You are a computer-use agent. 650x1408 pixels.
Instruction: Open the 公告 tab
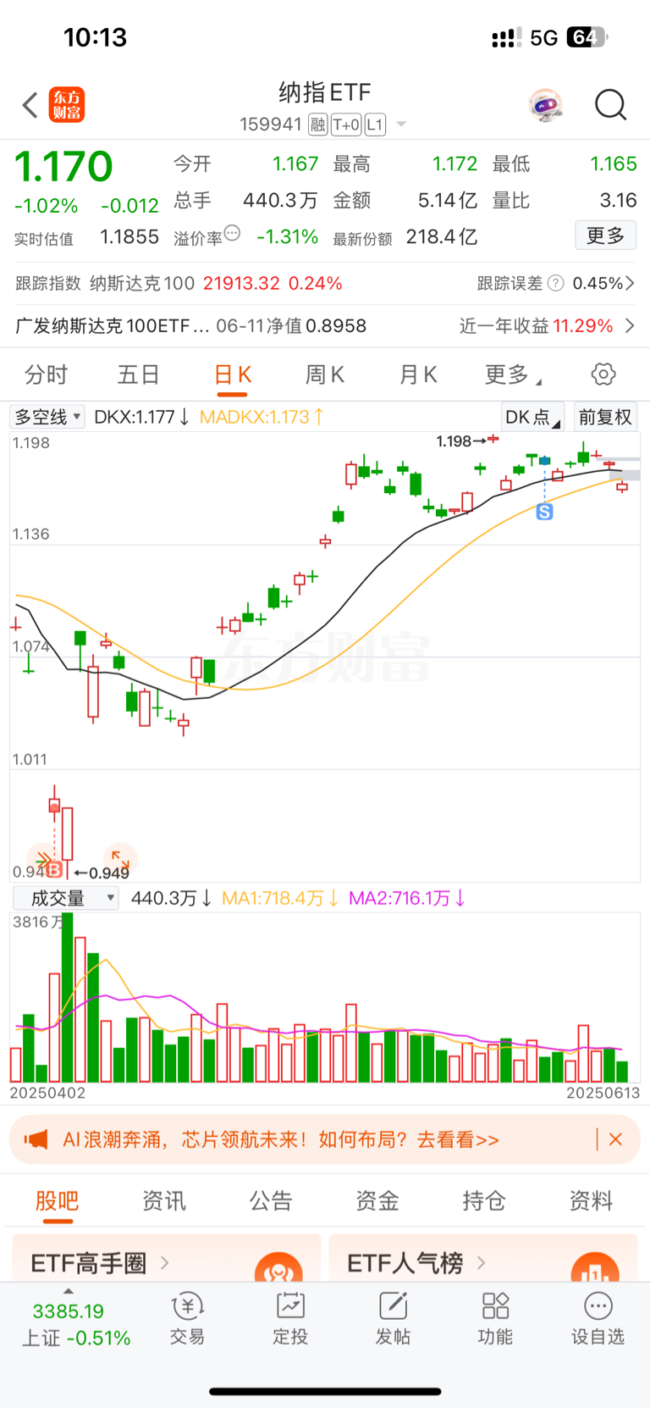click(271, 1200)
